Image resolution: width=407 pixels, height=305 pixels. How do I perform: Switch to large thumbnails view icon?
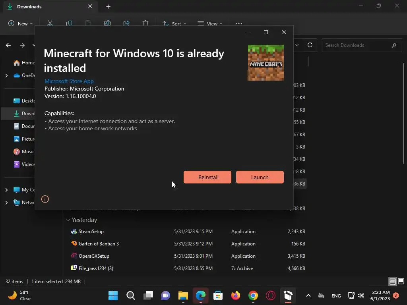[401, 281]
